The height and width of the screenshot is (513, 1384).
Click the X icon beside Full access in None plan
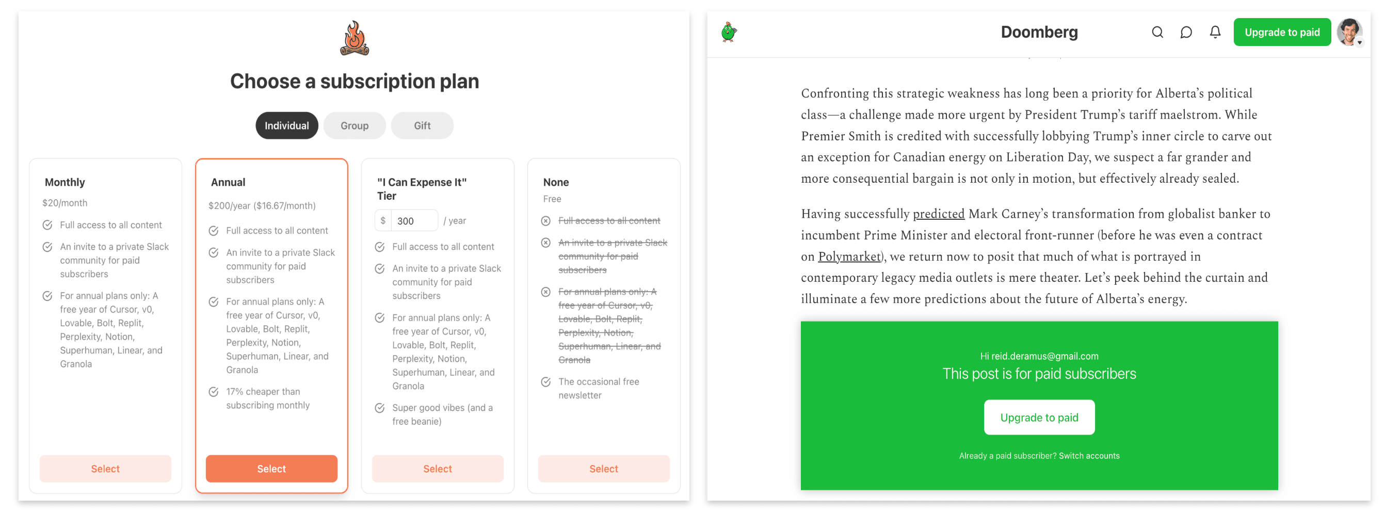coord(545,221)
